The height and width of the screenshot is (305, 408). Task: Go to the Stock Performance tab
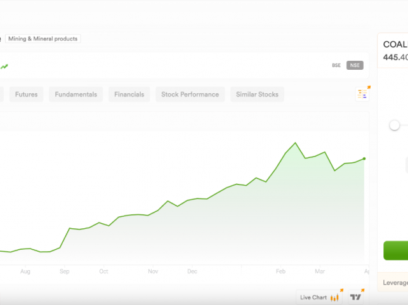click(x=190, y=94)
